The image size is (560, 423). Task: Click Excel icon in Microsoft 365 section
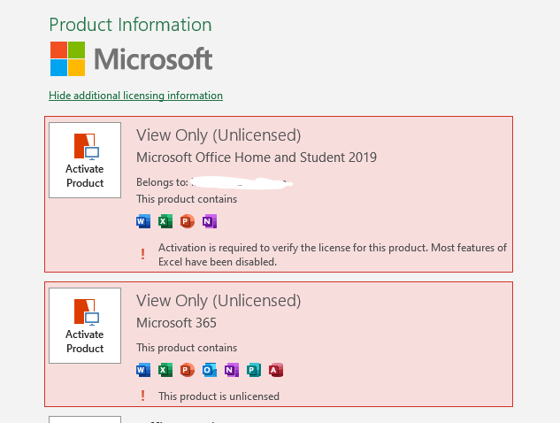(165, 370)
